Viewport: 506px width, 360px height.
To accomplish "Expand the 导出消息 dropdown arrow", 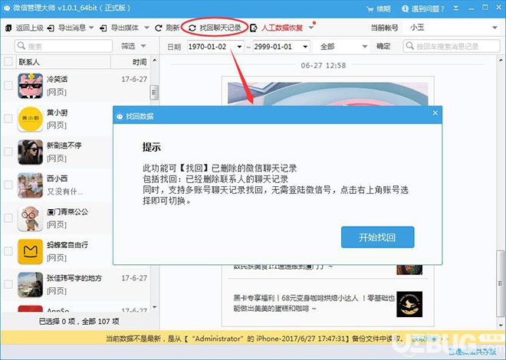I will pyautogui.click(x=91, y=28).
